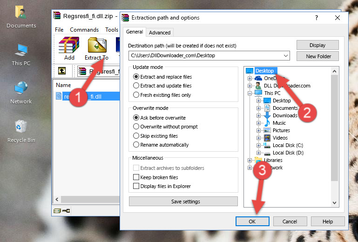Screen dimensions: 358x242
Task: Select the Desktop folder under This PC
Action: tap(282, 101)
